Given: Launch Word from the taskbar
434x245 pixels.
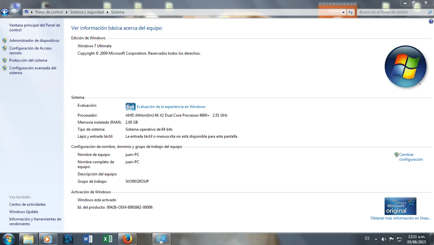Looking at the screenshot, I should 88,239.
